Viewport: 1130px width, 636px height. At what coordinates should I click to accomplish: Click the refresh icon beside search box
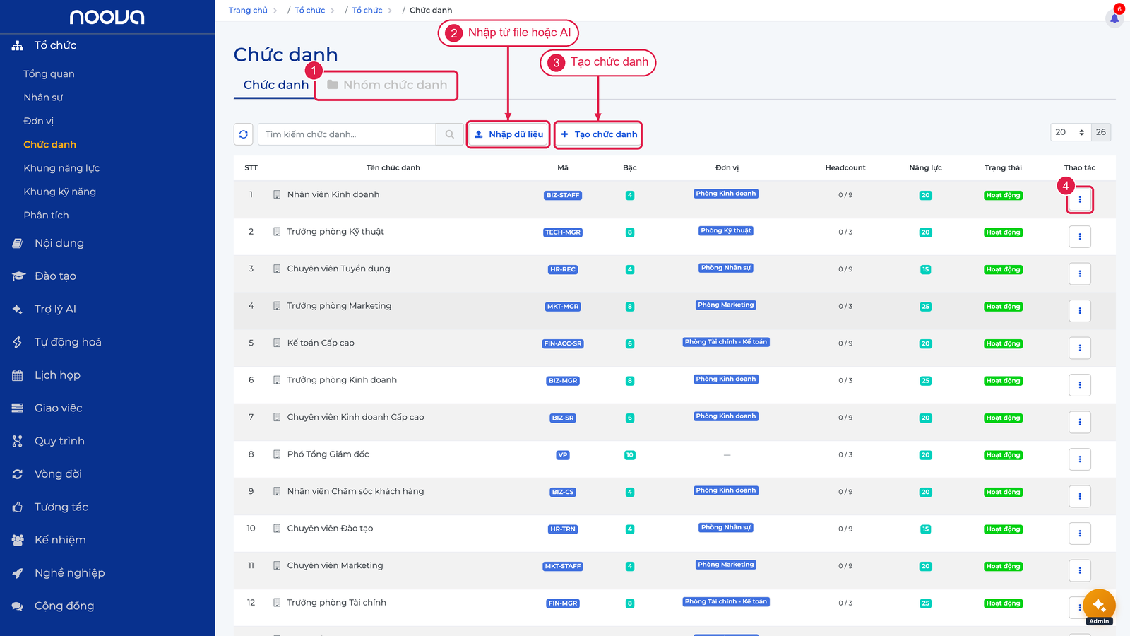[x=244, y=134]
